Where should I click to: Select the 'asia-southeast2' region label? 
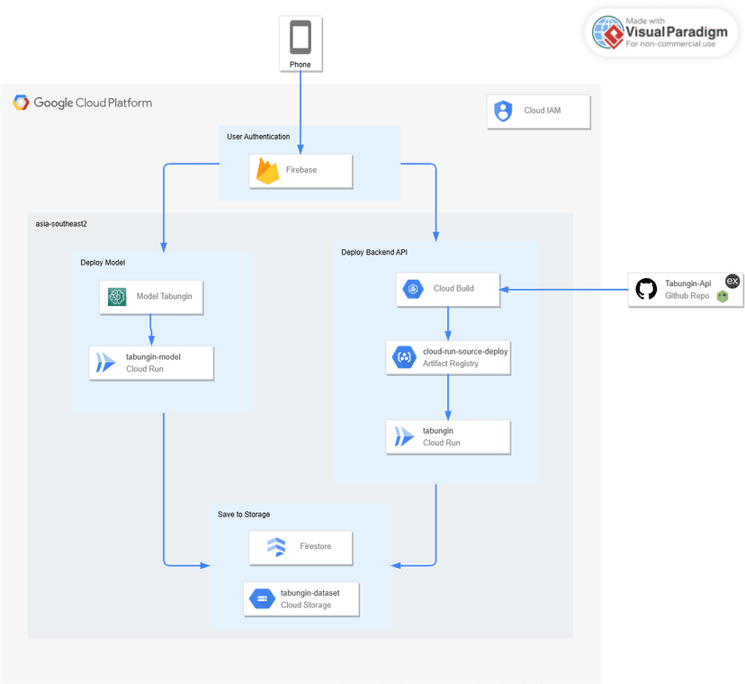coord(61,224)
